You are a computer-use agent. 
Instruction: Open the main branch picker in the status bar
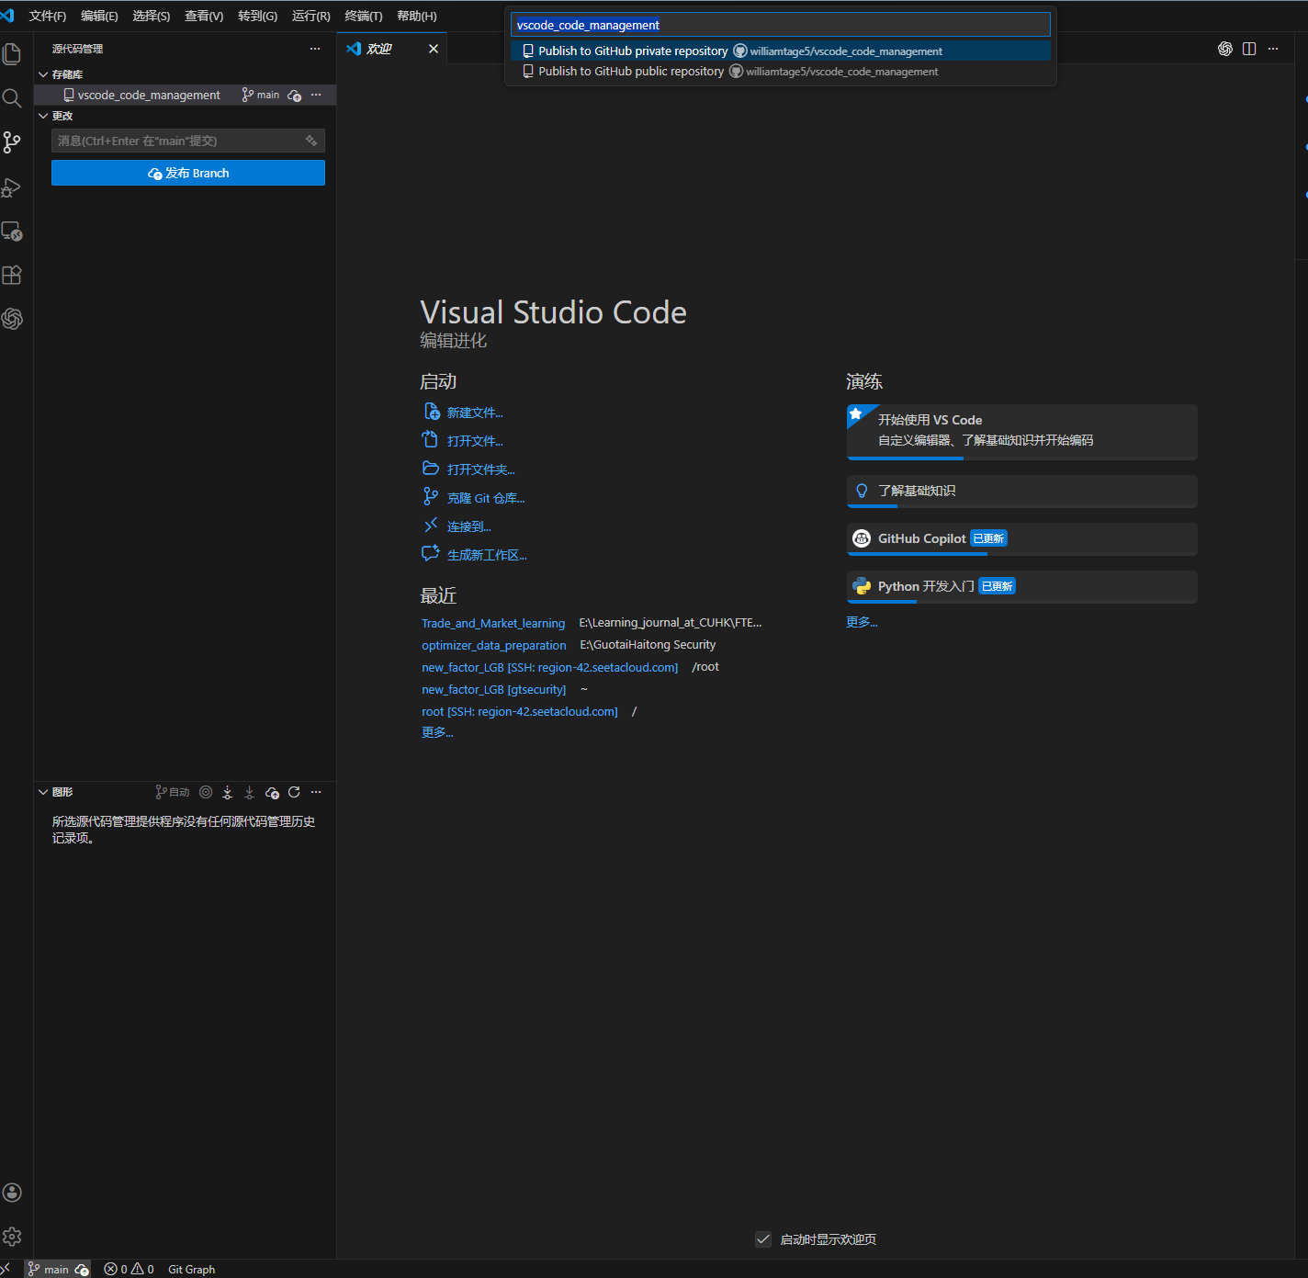tap(48, 1269)
